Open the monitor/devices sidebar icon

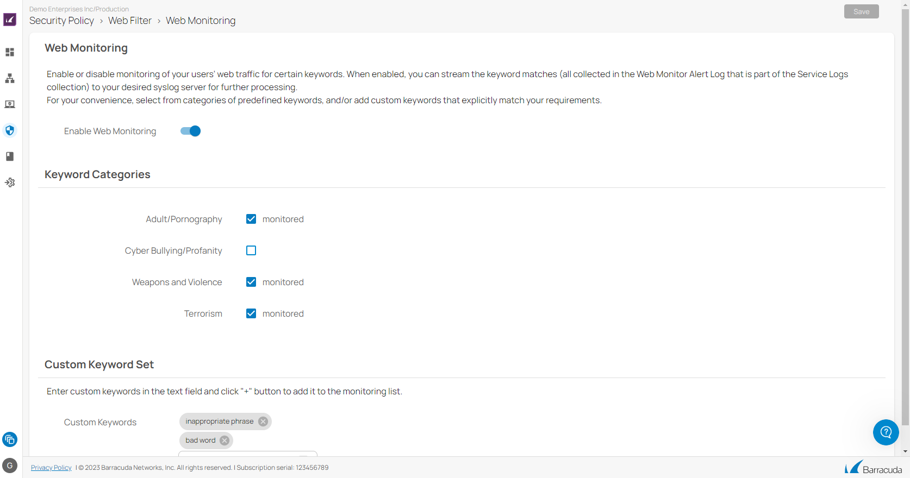point(10,104)
